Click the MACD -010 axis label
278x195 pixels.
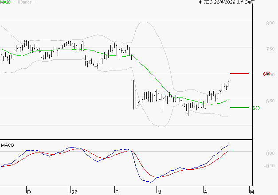[269, 166]
